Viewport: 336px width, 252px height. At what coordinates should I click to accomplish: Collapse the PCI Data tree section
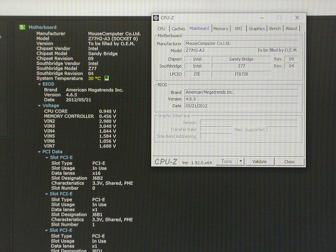pyautogui.click(x=39, y=152)
